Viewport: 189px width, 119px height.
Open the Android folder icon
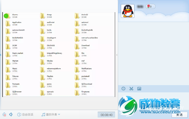77,16
